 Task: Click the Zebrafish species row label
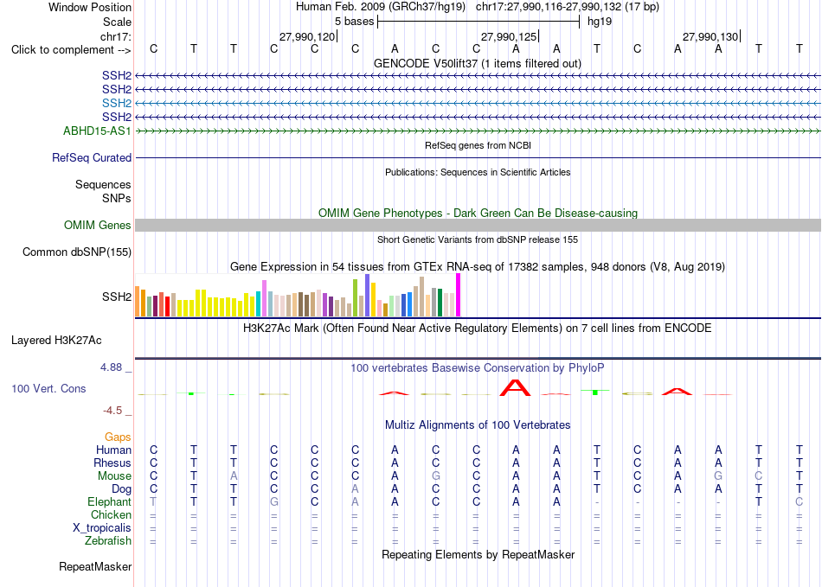click(108, 540)
